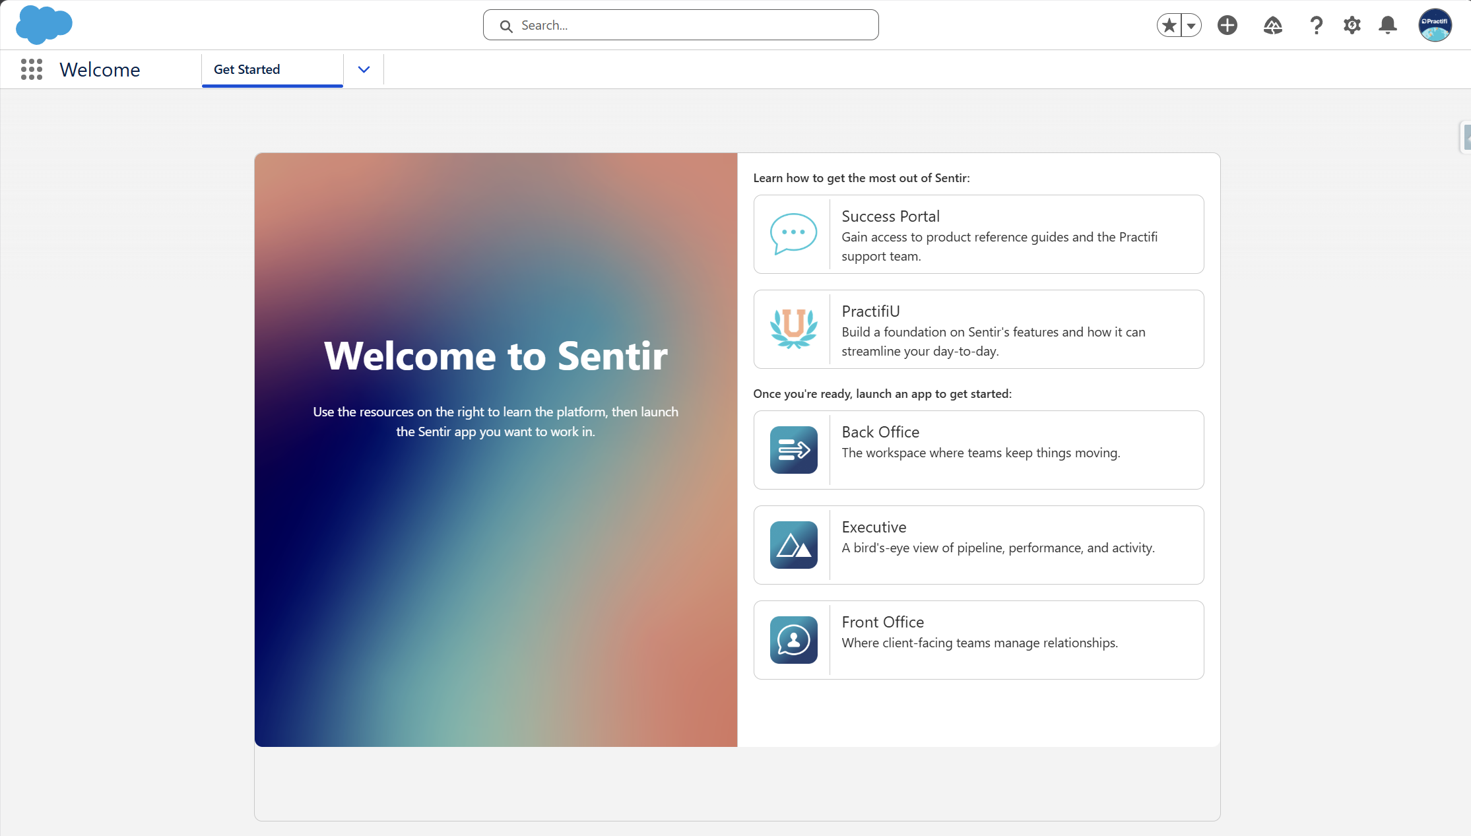The width and height of the screenshot is (1471, 836).
Task: Click the Success Portal speech bubble icon
Action: tap(793, 234)
